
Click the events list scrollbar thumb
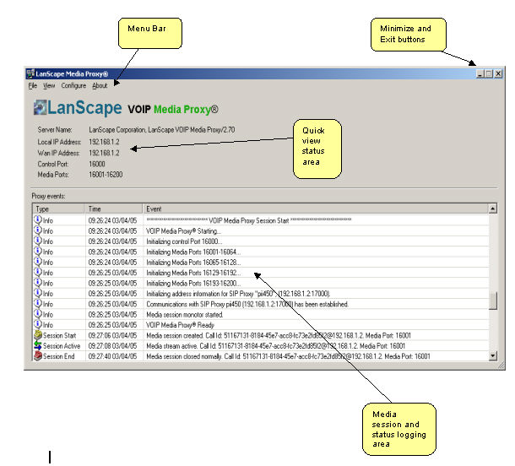click(493, 301)
